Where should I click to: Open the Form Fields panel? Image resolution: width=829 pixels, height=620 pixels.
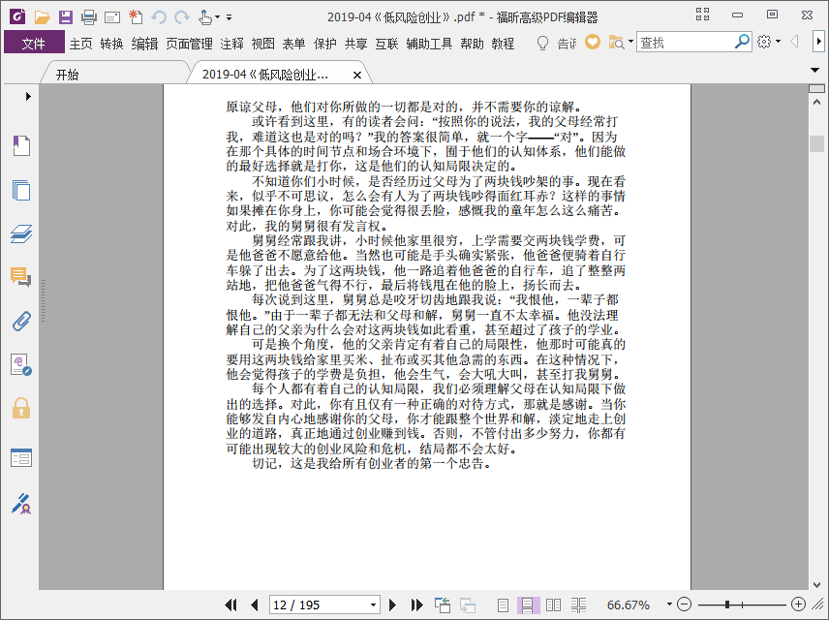pos(21,458)
